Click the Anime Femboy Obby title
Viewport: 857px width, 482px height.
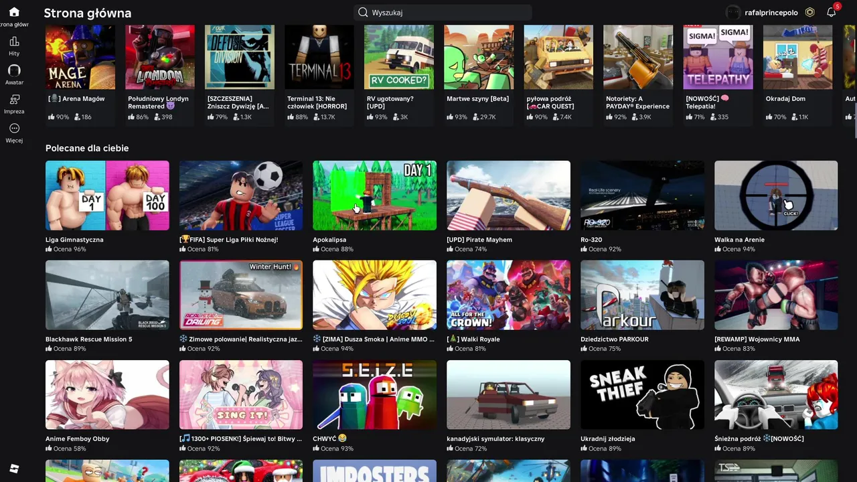click(x=77, y=439)
